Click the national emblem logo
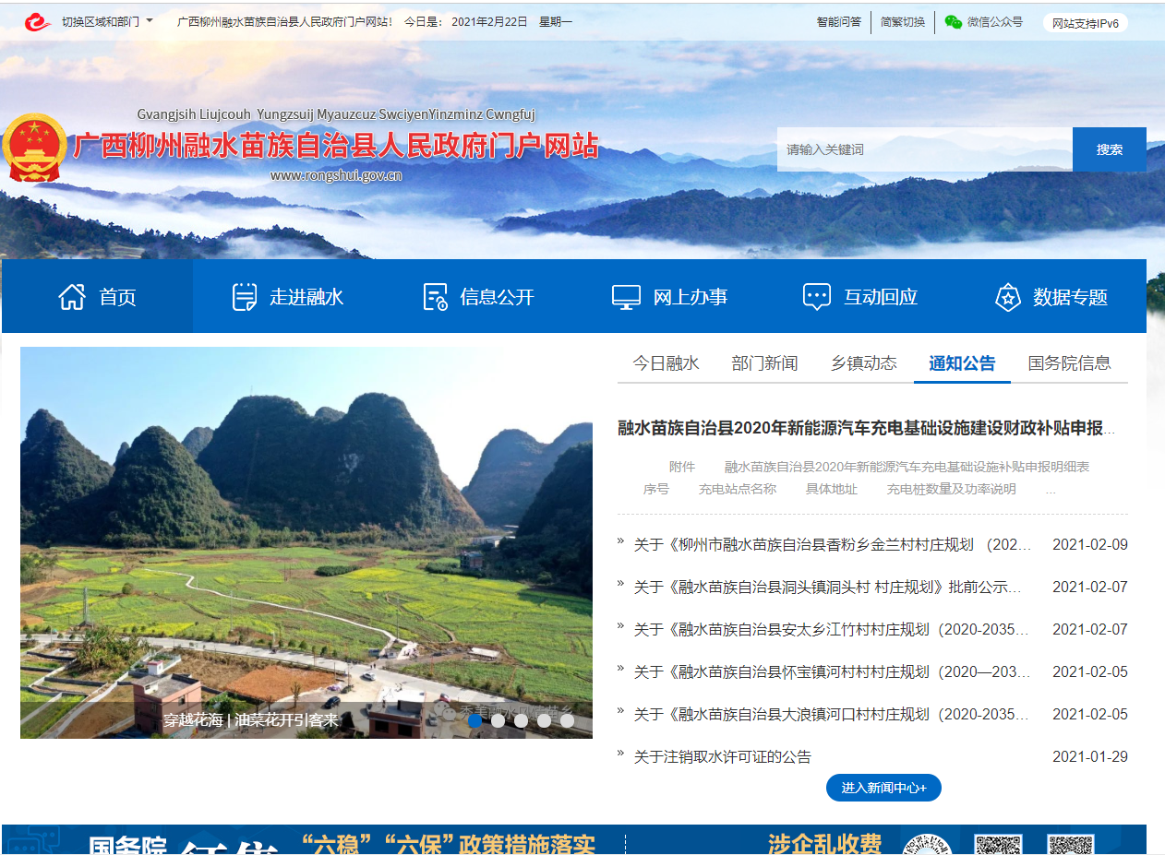 [x=34, y=148]
